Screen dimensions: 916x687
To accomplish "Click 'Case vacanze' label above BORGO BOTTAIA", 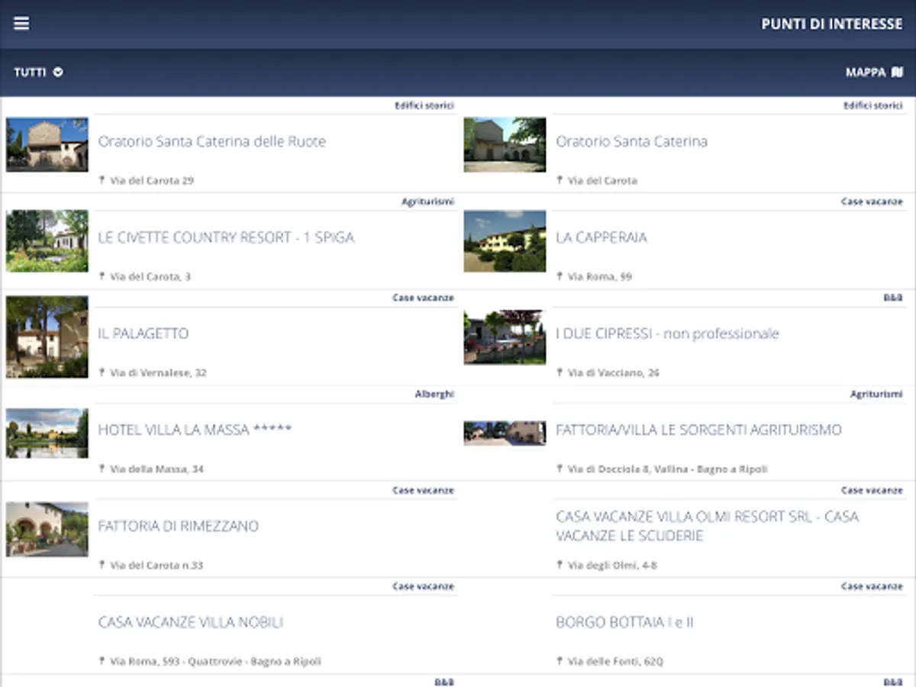I will tap(872, 586).
